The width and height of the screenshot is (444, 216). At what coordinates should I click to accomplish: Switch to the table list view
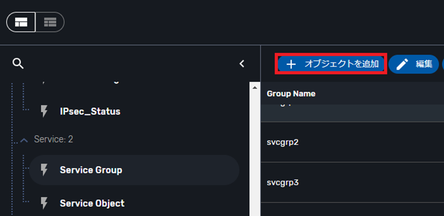pos(50,22)
